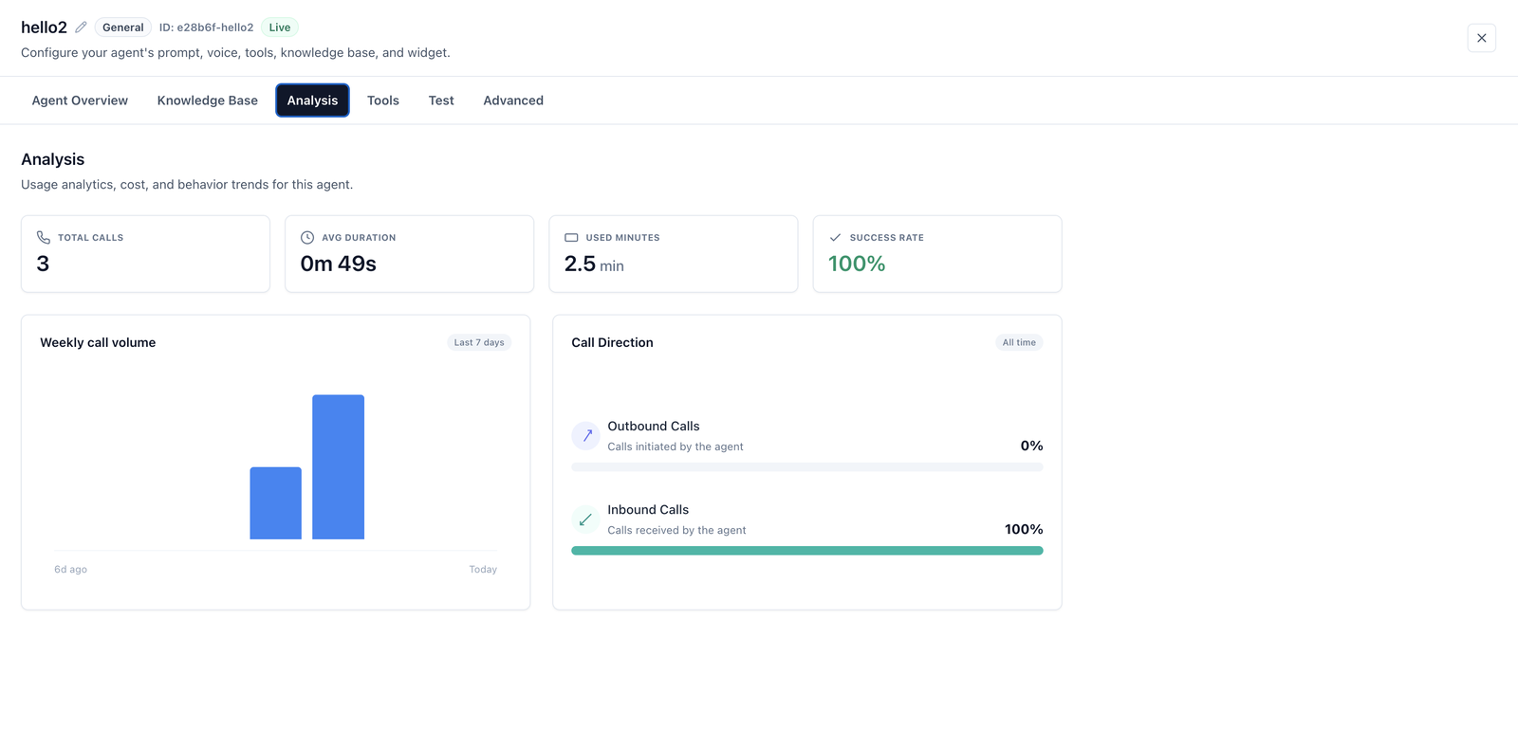Click the All time badge
The width and height of the screenshot is (1518, 729).
point(1019,342)
